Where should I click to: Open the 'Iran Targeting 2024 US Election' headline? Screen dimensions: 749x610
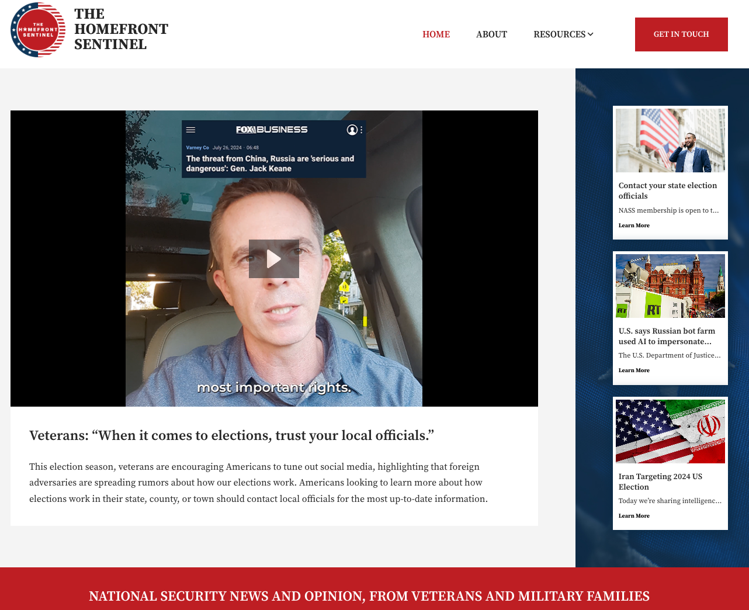pyautogui.click(x=660, y=481)
